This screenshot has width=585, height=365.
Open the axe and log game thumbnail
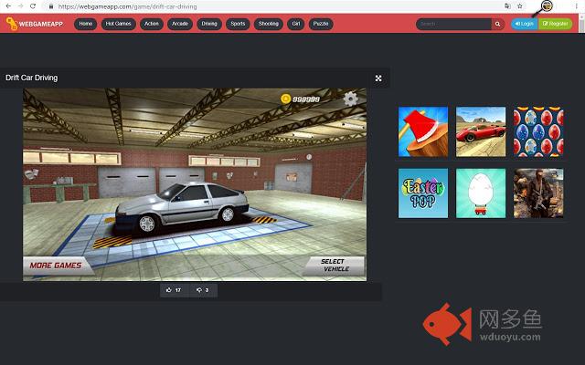pos(423,131)
